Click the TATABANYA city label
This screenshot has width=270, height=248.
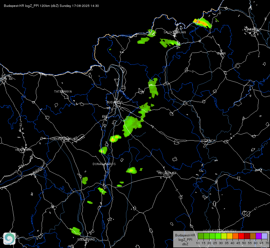click(x=63, y=91)
